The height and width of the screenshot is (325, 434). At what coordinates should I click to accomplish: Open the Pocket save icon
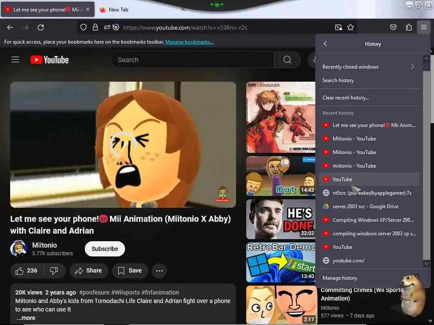click(x=393, y=27)
